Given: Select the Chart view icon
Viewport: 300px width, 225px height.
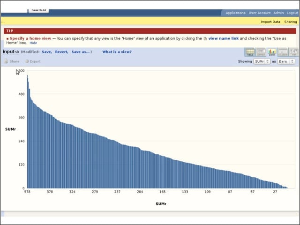Looking at the screenshot, I should click(272, 52).
